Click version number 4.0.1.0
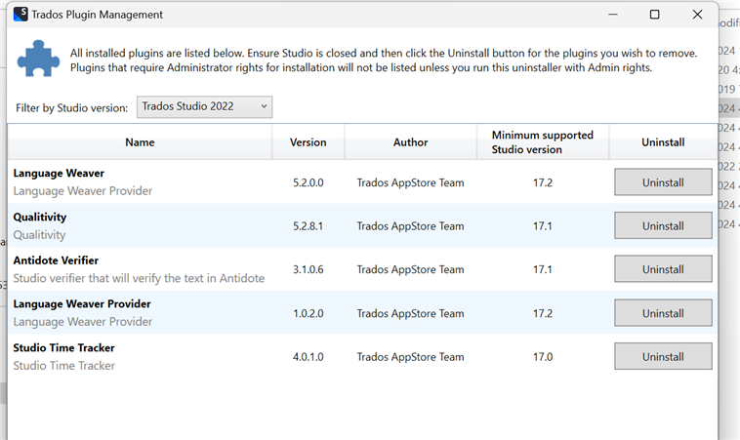The image size is (740, 440). pyautogui.click(x=308, y=356)
